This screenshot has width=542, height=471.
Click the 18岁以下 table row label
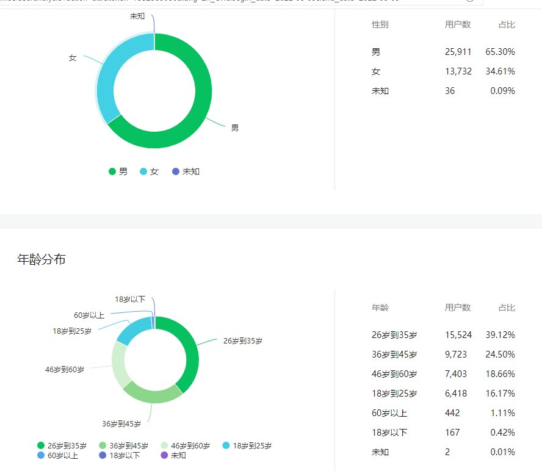(x=389, y=433)
